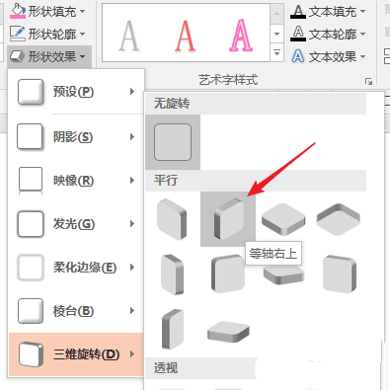Viewport: 390px width, 390px height.
Task: Open the 棱台(B) submenu
Action: tap(76, 311)
